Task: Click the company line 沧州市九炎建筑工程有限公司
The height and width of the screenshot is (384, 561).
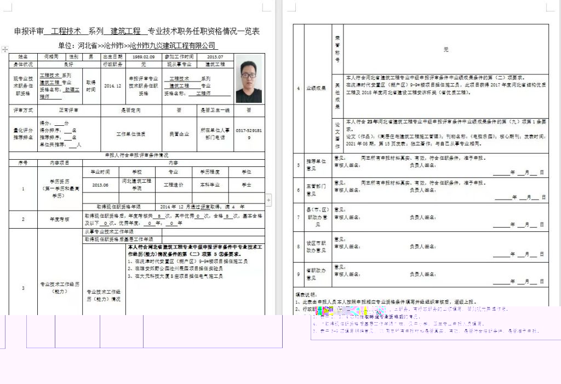Action: point(172,46)
